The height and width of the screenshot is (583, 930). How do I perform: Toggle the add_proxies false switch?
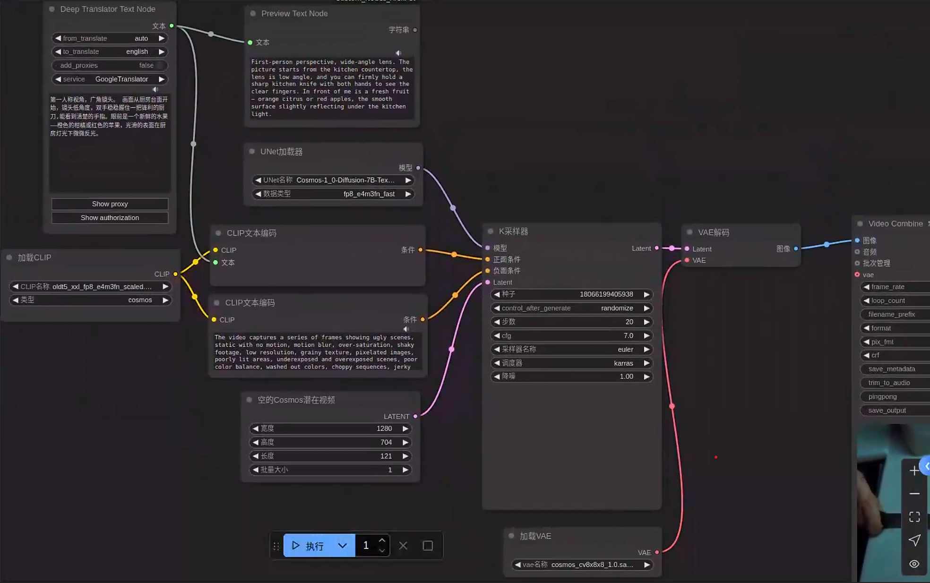[110, 65]
